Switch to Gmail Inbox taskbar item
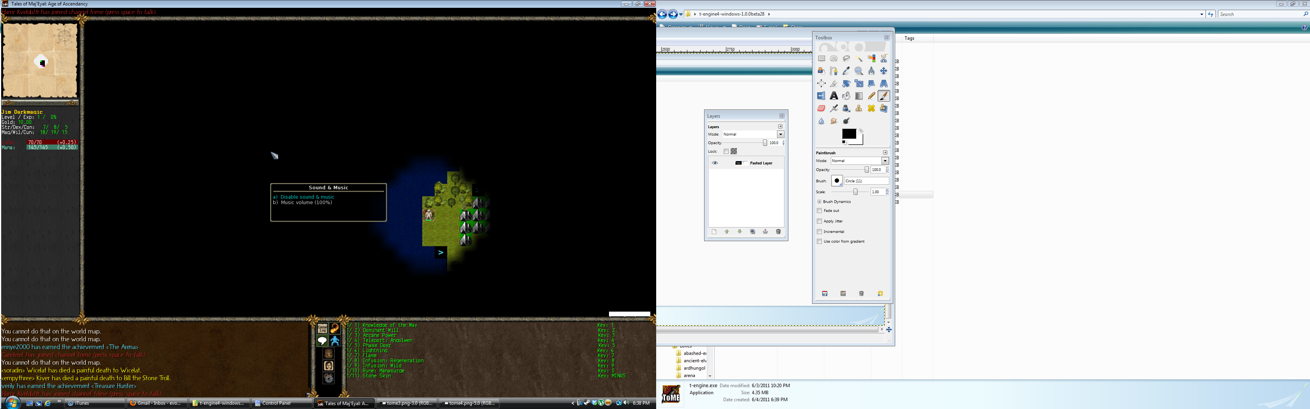Viewport: 1310px width, 409px height. pos(157,403)
